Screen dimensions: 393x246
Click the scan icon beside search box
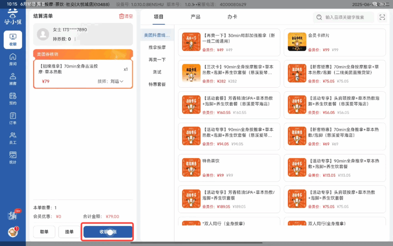click(x=382, y=17)
